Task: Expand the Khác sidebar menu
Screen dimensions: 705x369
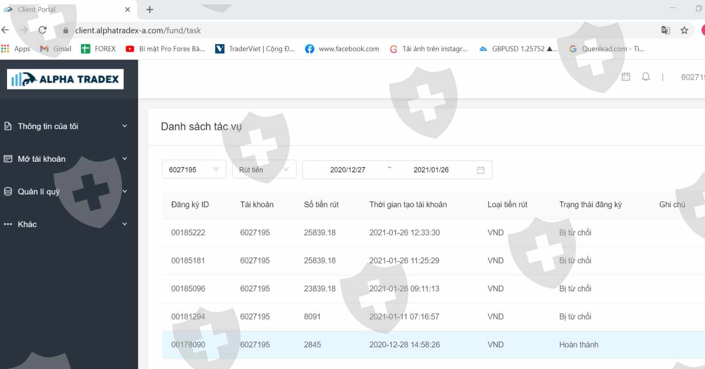Action: (65, 224)
